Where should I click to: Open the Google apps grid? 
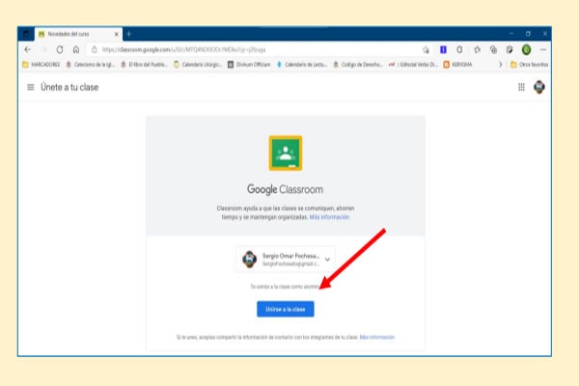click(x=521, y=87)
